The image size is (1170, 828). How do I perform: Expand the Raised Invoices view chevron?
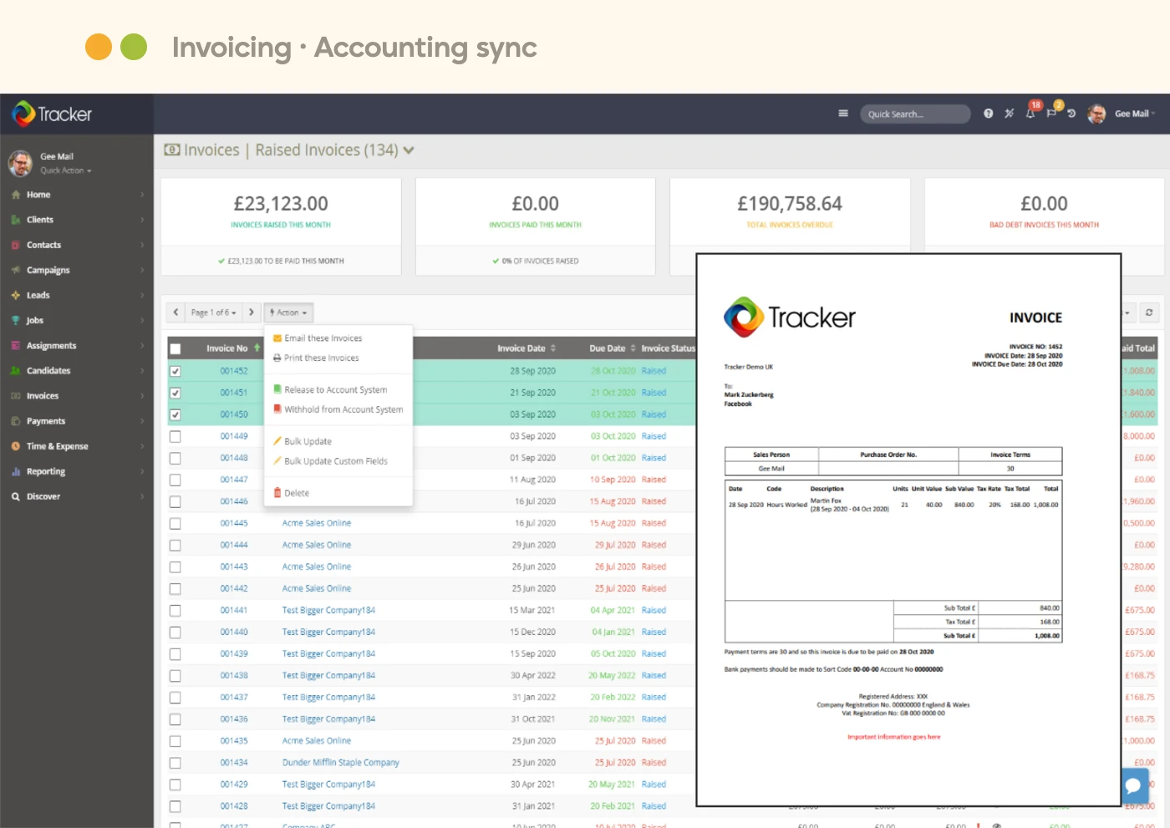pyautogui.click(x=409, y=150)
